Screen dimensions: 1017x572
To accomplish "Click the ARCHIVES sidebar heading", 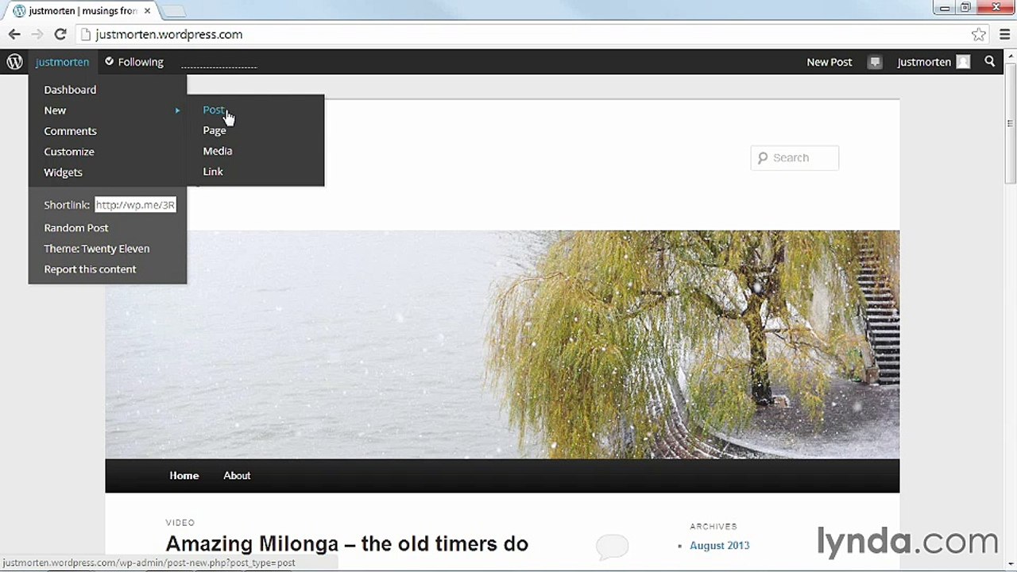I will pos(713,527).
